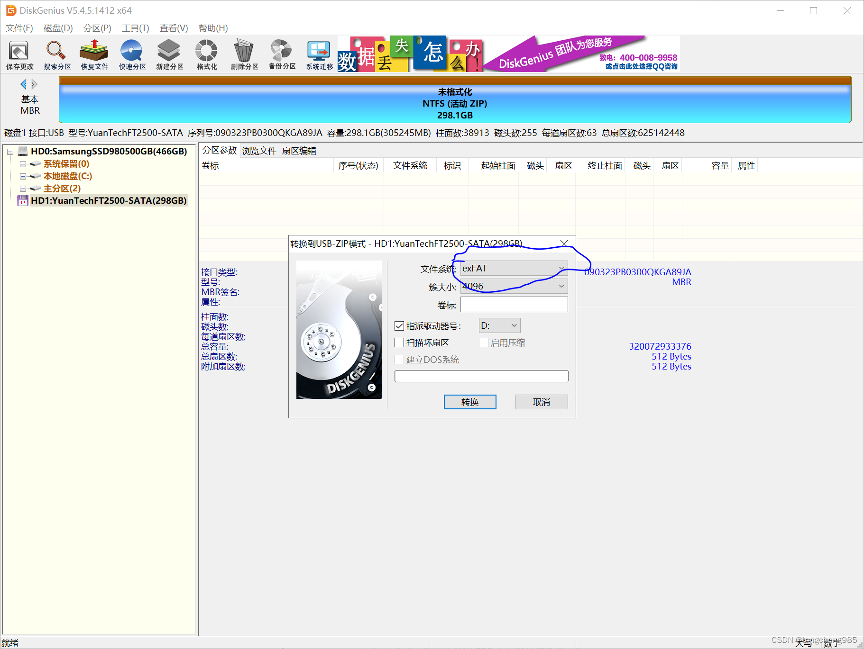This screenshot has height=649, width=864.
Task: Select 系统保留(0) in the disk tree
Action: pos(66,164)
